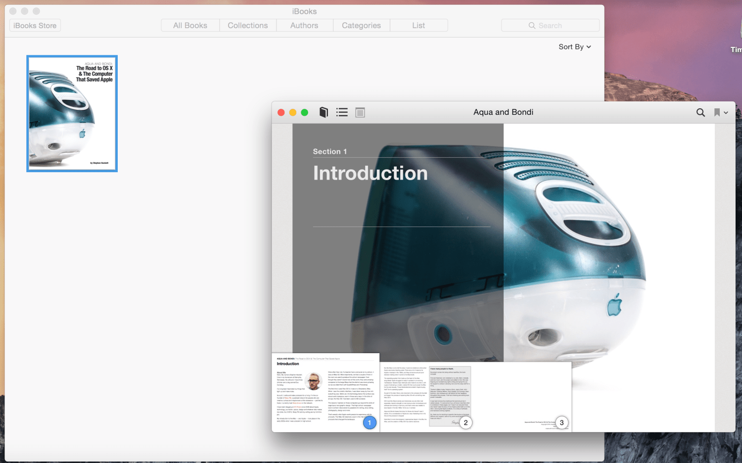Zoom the Aqua and Bondi reader window
This screenshot has width=742, height=463.
tap(305, 112)
